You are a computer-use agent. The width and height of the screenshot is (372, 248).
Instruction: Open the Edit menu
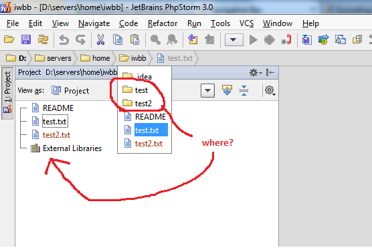point(35,23)
